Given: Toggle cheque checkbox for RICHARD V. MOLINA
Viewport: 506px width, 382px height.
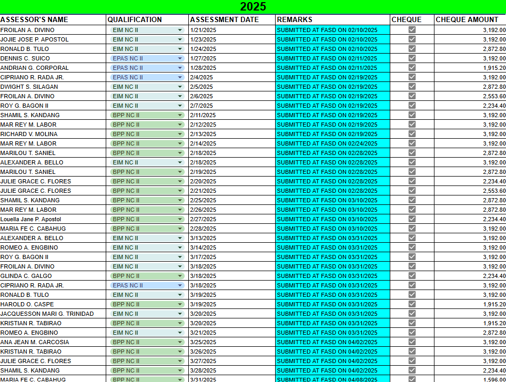Looking at the screenshot, I should click(412, 134).
